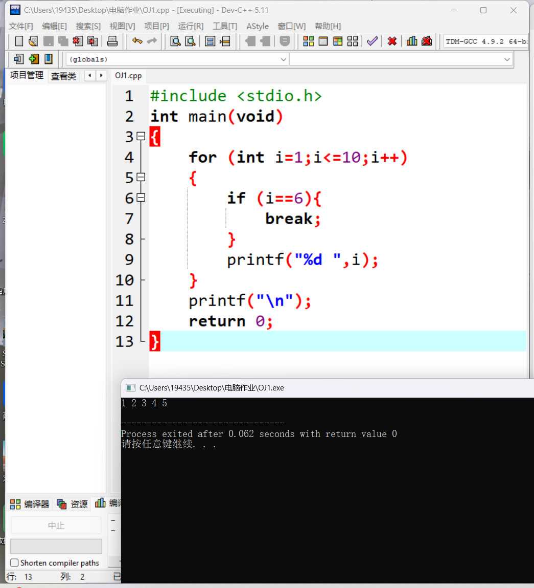Open the 运行[R] menu
Screen dimensions: 534x588
coord(191,26)
